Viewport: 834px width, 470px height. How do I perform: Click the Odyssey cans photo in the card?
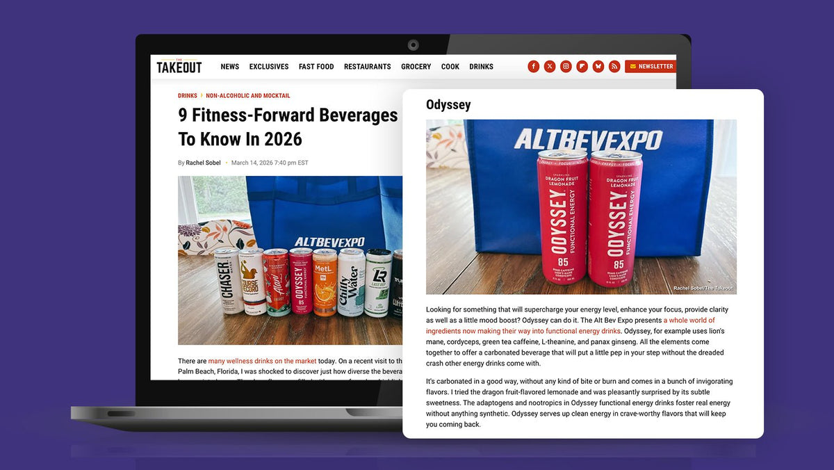click(x=581, y=206)
